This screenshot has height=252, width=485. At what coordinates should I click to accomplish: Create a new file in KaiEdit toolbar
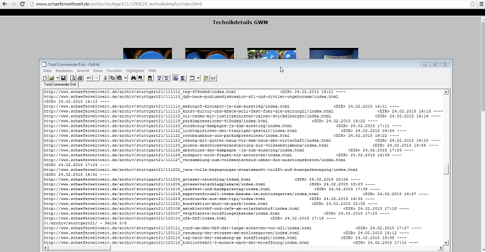point(45,78)
